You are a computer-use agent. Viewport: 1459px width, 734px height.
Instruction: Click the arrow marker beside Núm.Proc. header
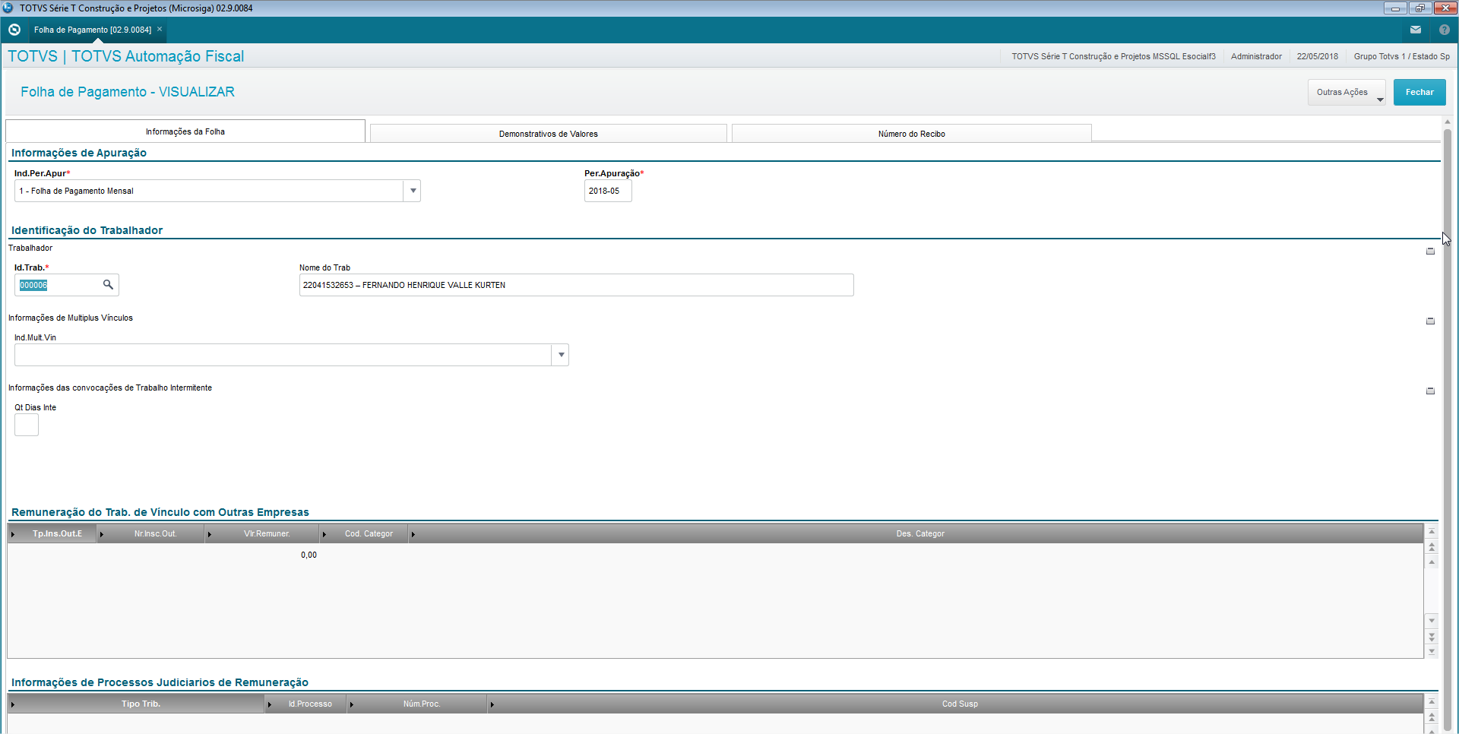click(352, 704)
